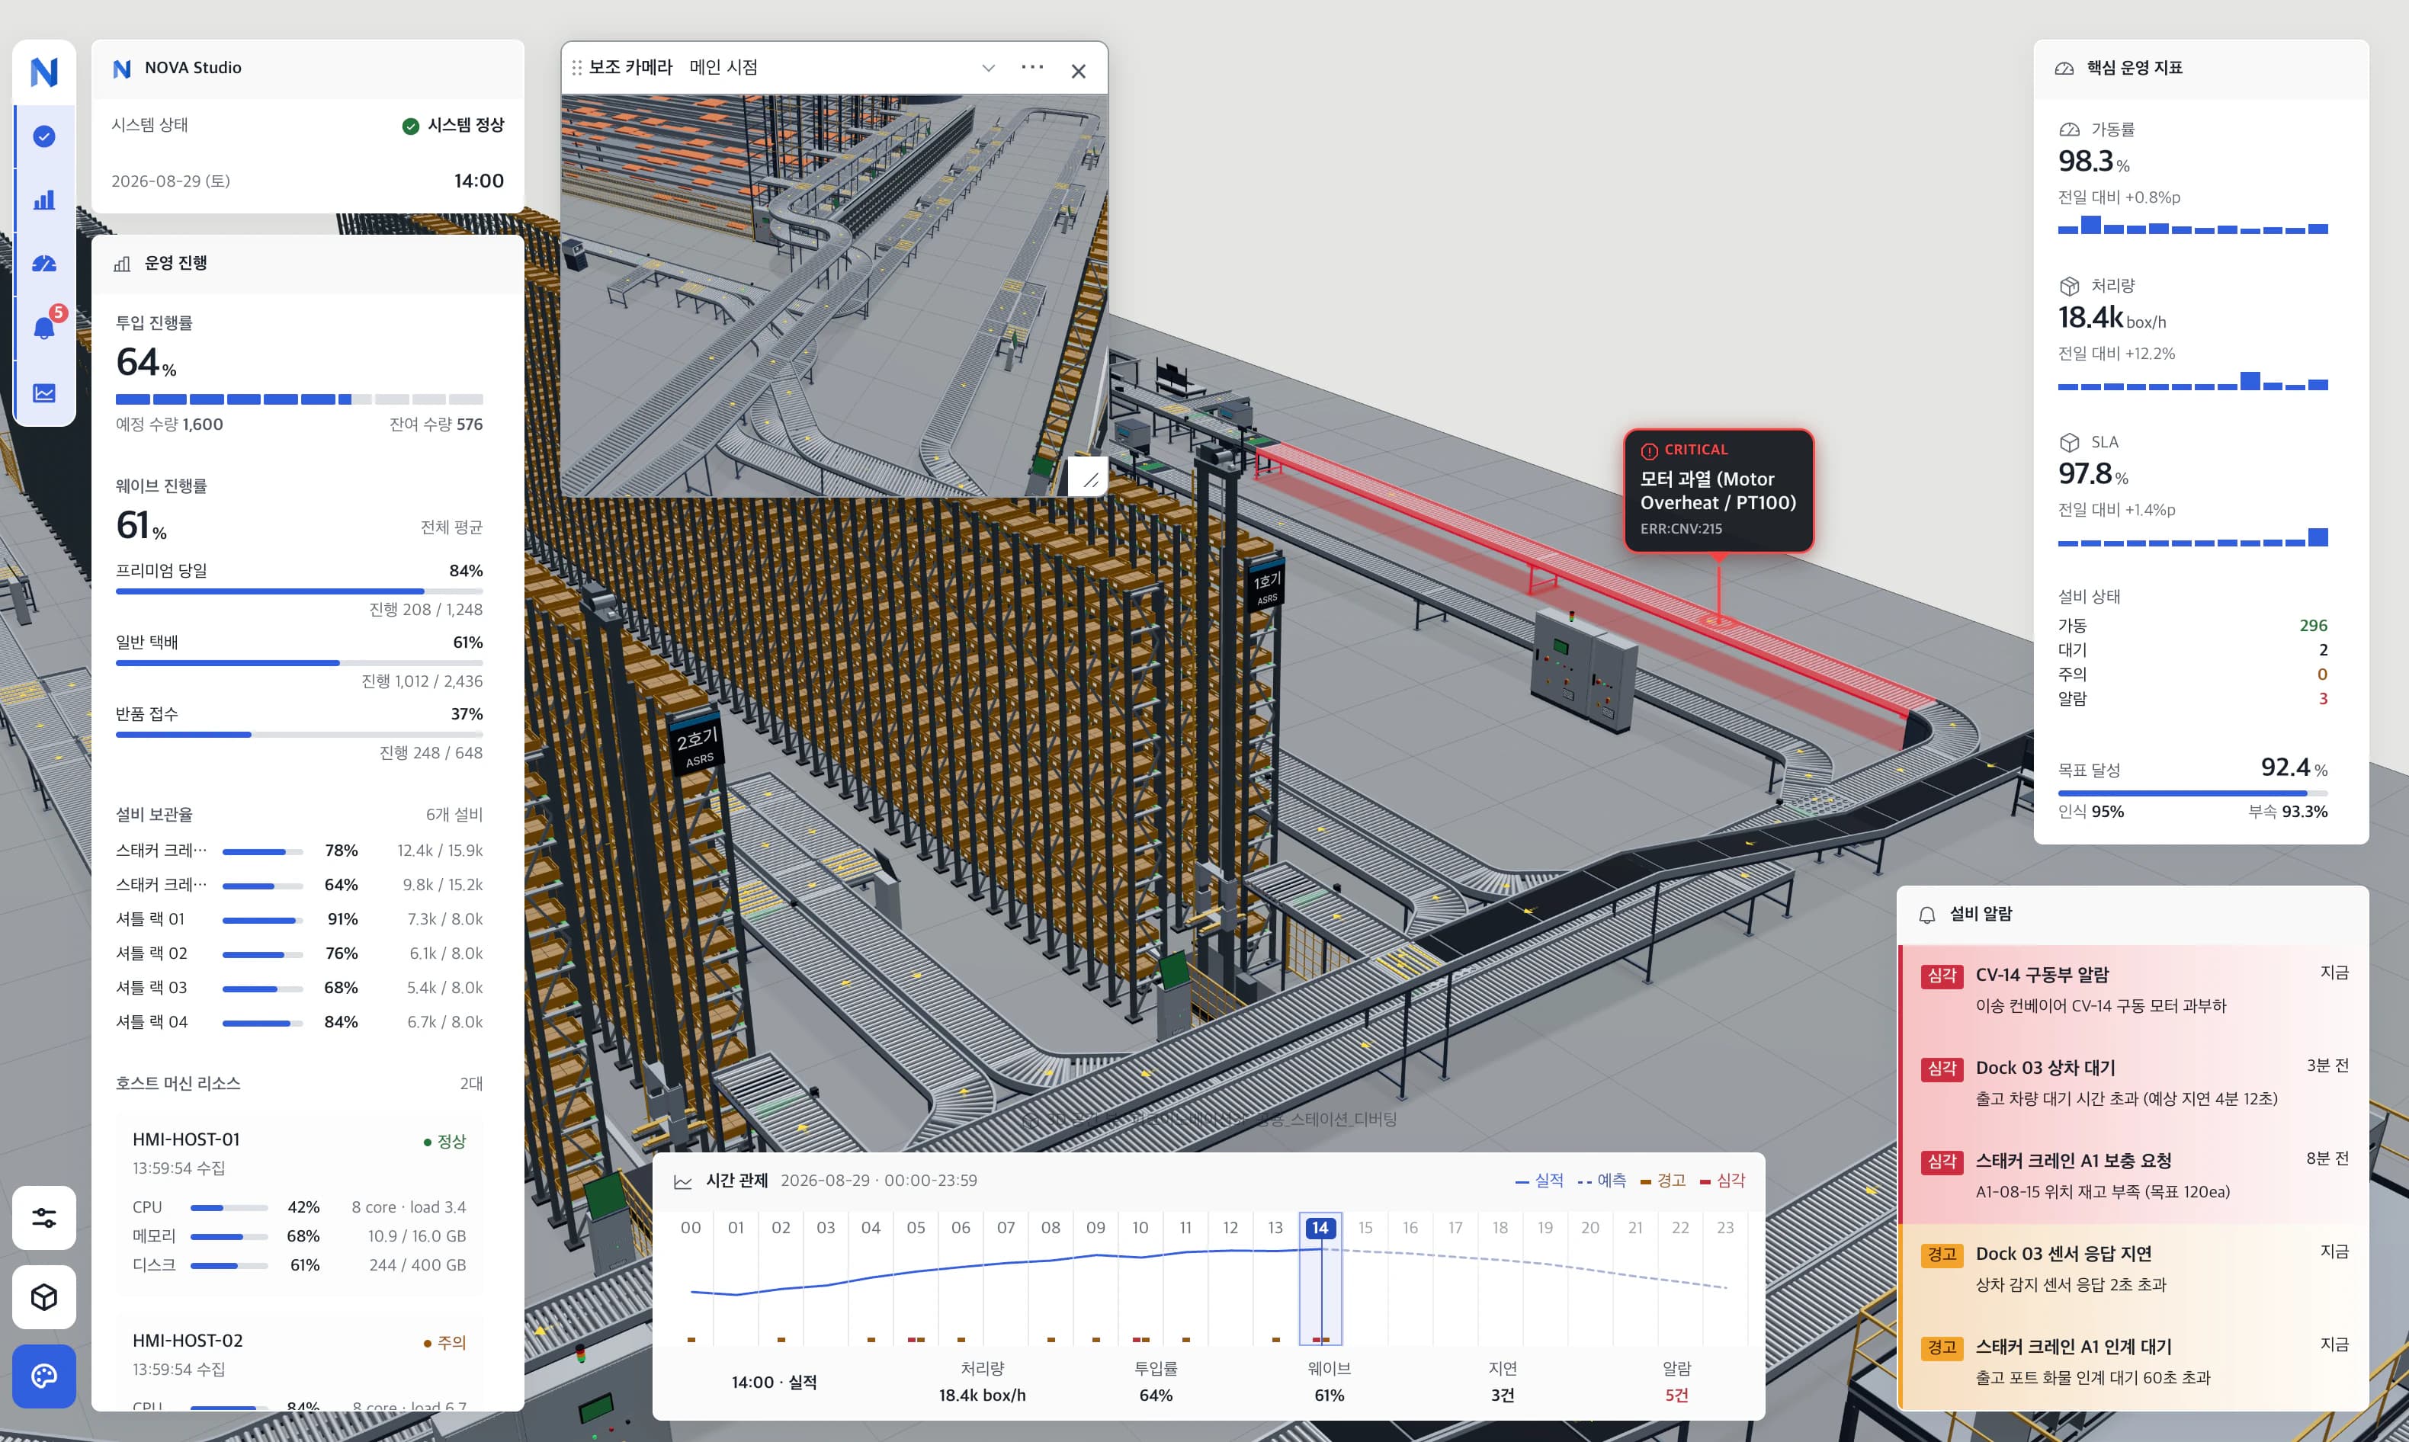
Task: Open the notifications bell with badge 5
Action: click(45, 328)
